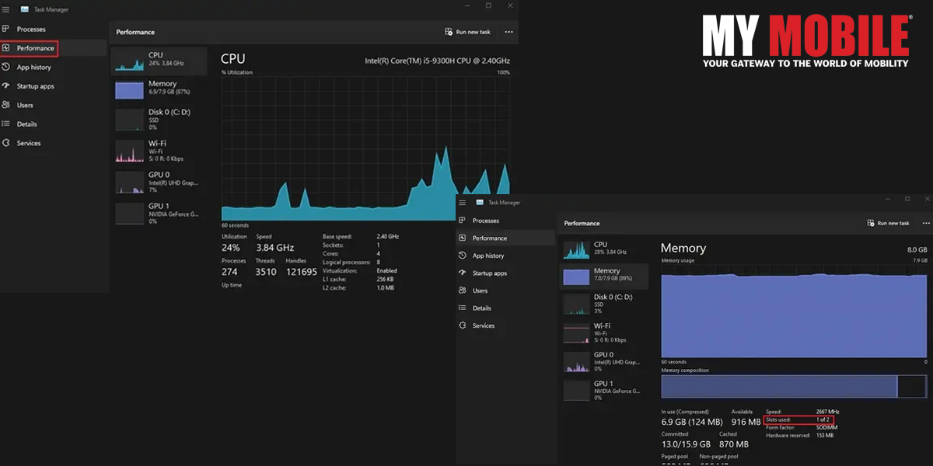Select GPU 1 entry in right window list
This screenshot has height=466, width=933.
(604, 390)
